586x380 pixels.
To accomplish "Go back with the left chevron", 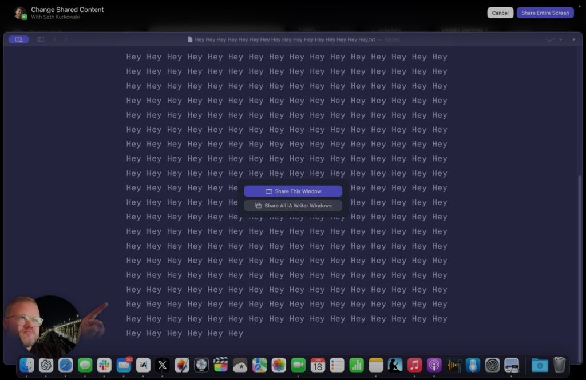I will coord(55,39).
